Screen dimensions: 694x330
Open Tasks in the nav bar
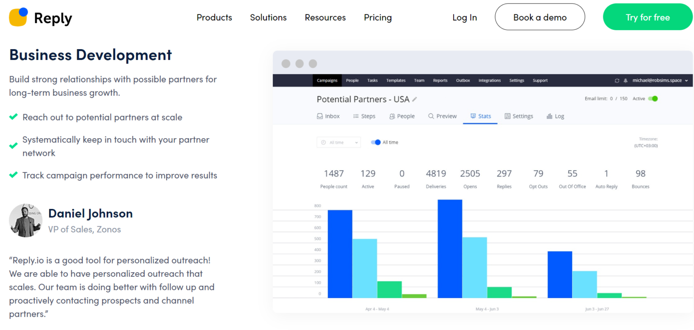click(372, 80)
